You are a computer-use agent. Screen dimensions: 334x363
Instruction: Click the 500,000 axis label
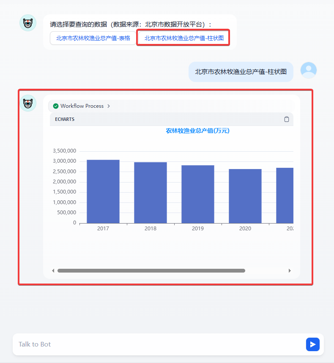tap(67, 213)
